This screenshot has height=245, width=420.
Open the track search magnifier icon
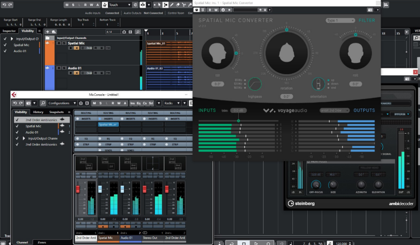[x=138, y=32]
